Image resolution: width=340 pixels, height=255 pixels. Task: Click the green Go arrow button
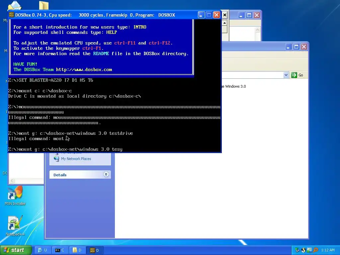(294, 75)
